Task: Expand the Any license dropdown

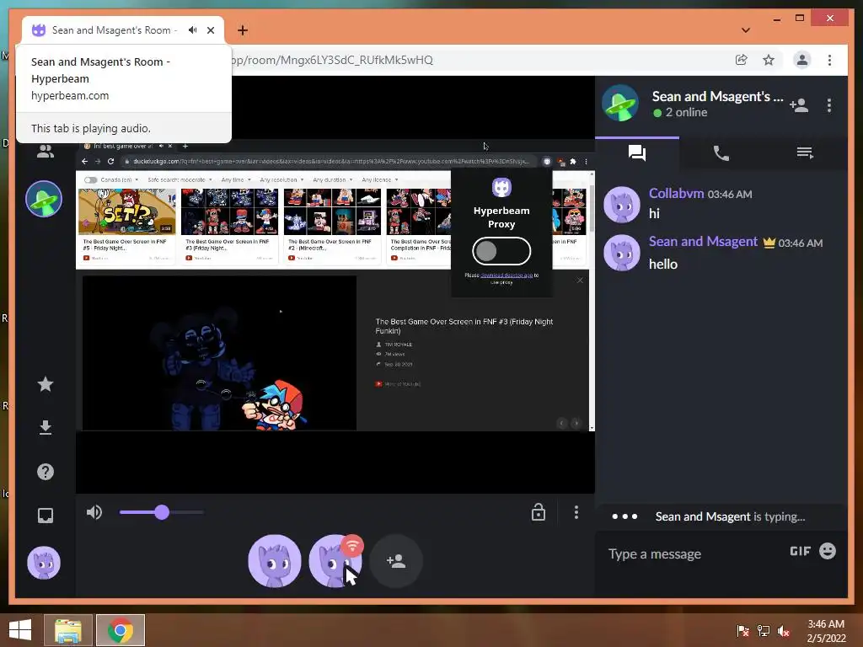Action: pyautogui.click(x=380, y=180)
